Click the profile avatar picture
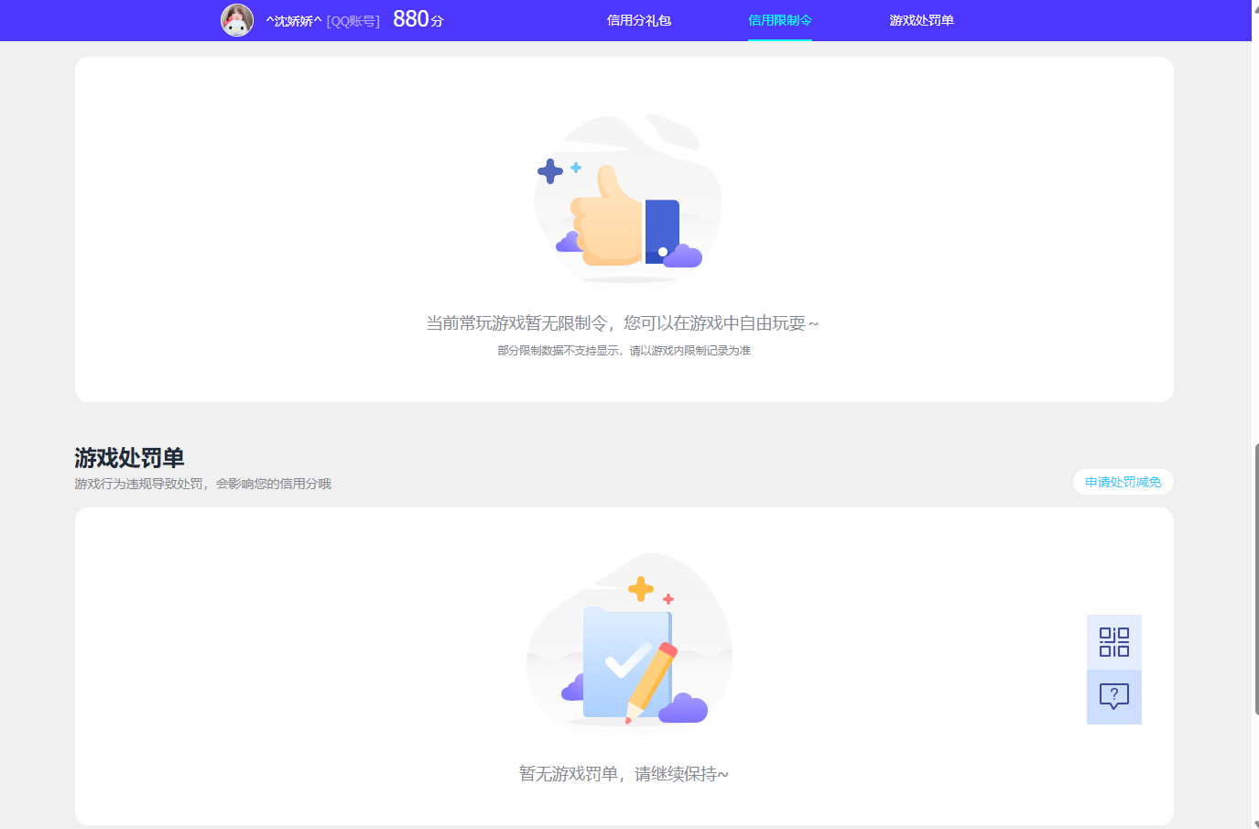 pyautogui.click(x=238, y=20)
